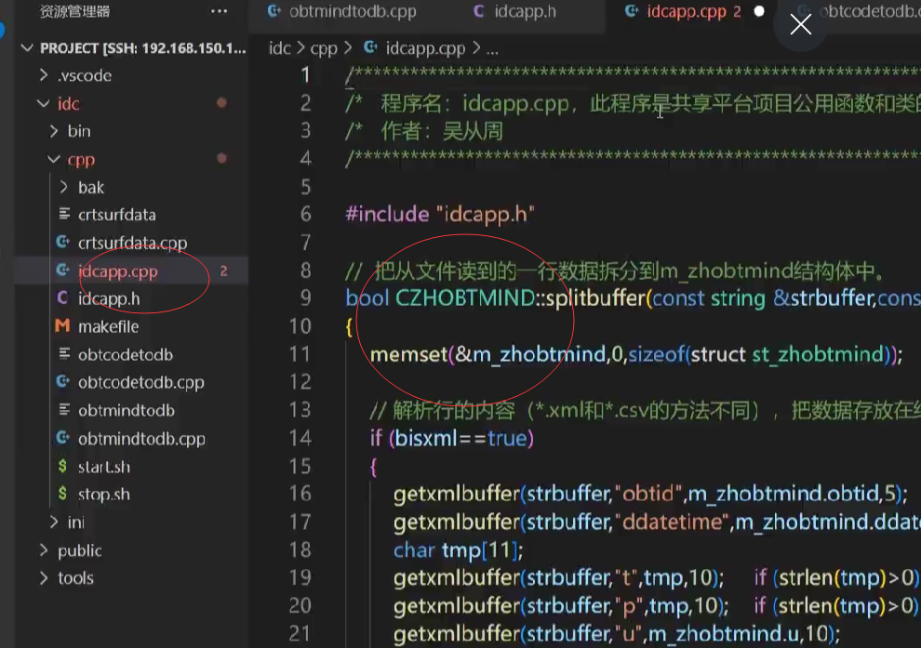The image size is (921, 648).
Task: Open obtcodetodb binary file entry
Action: tap(126, 354)
